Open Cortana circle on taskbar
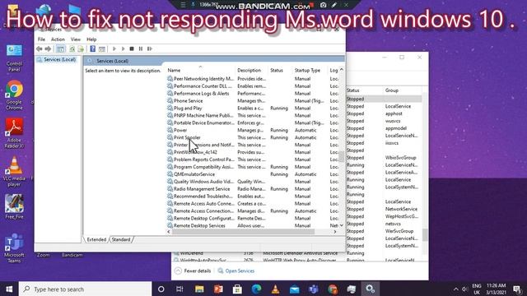527x296 pixels. pos(161,289)
